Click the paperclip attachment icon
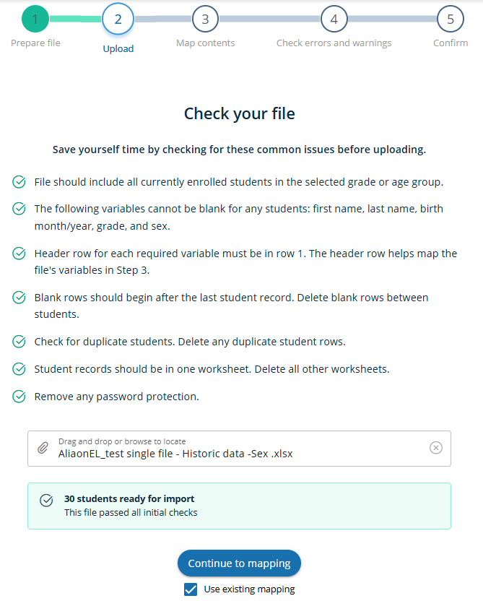The width and height of the screenshot is (483, 601). pyautogui.click(x=43, y=449)
